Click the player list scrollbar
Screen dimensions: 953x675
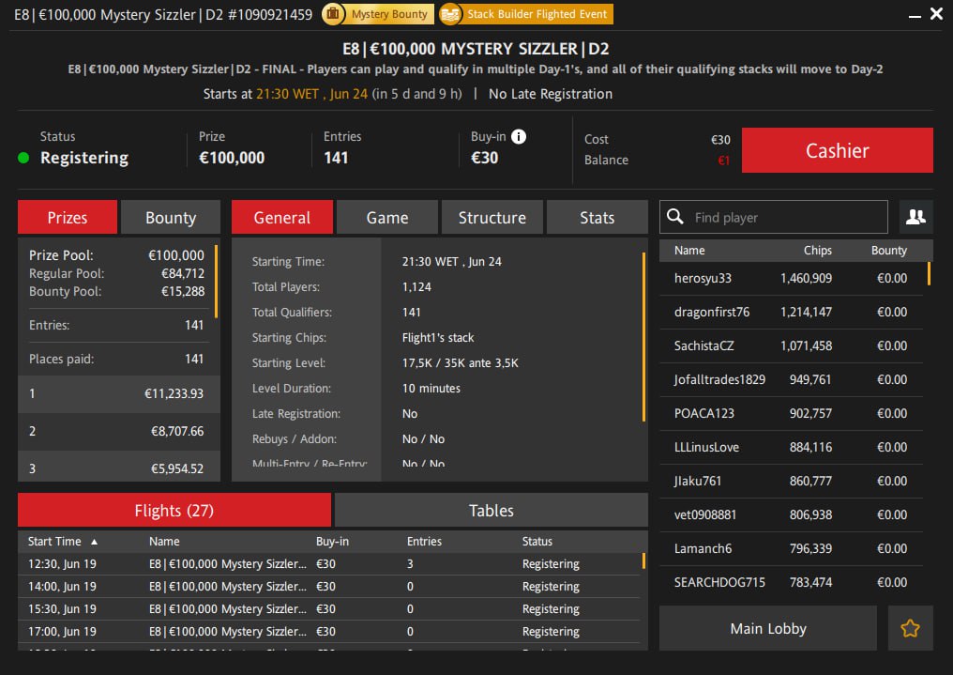pyautogui.click(x=929, y=273)
